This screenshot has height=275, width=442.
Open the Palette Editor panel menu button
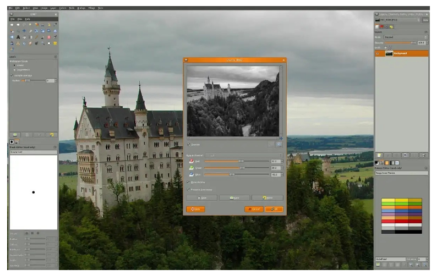426,168
